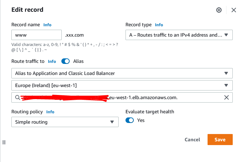Toggle Evaluate target health switch
241x162 pixels.
(x=130, y=120)
